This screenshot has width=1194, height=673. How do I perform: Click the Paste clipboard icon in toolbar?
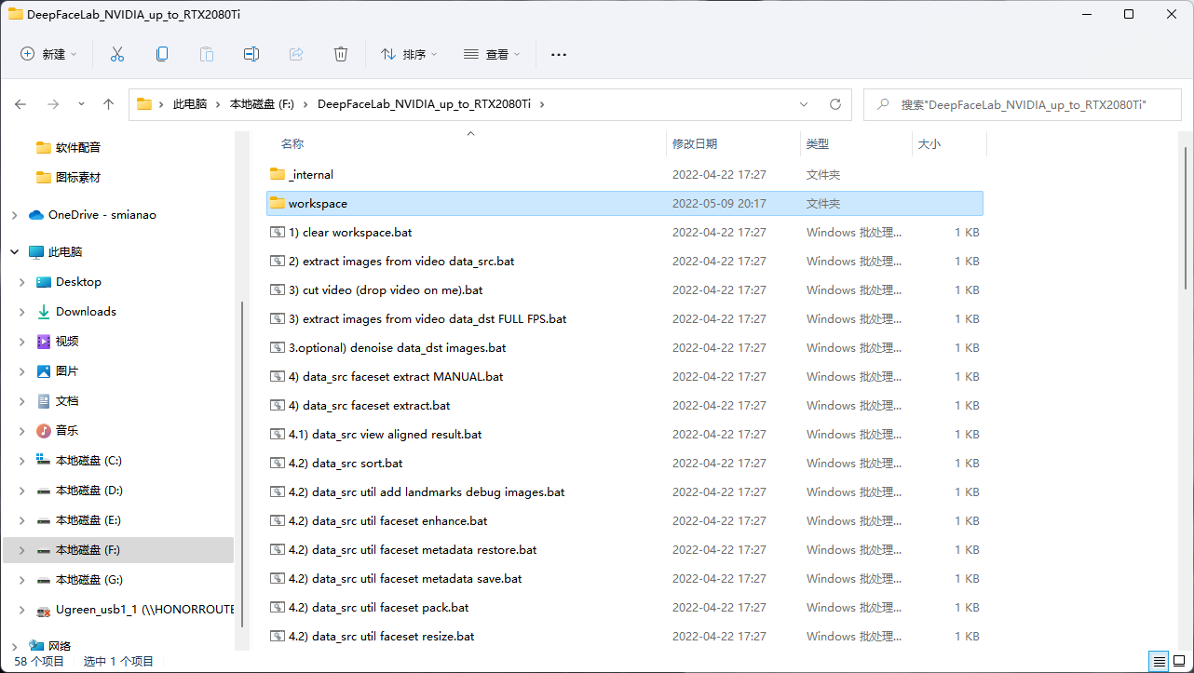pyautogui.click(x=207, y=54)
